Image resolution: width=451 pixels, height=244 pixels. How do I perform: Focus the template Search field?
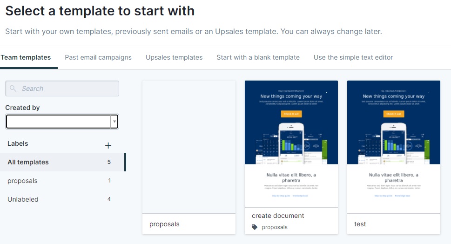click(62, 88)
